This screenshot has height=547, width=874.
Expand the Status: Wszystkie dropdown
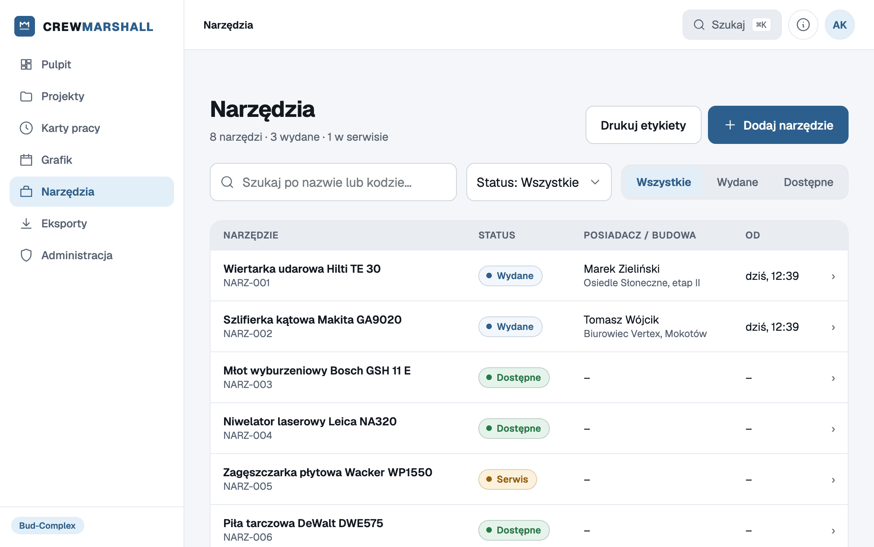point(539,182)
